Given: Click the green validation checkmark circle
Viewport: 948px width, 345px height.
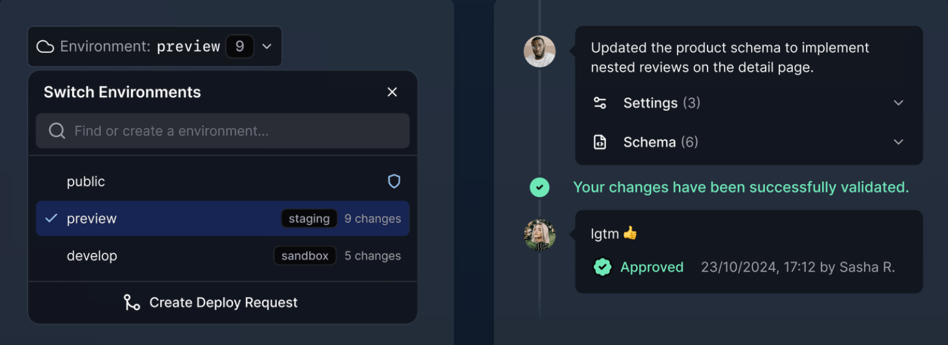Looking at the screenshot, I should [539, 187].
